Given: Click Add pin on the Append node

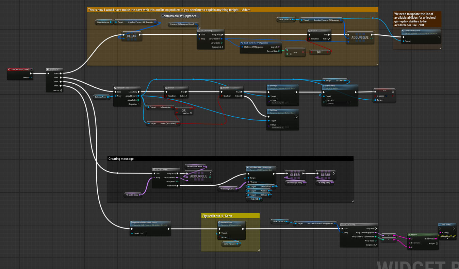Looking at the screenshot, I should (437, 243).
